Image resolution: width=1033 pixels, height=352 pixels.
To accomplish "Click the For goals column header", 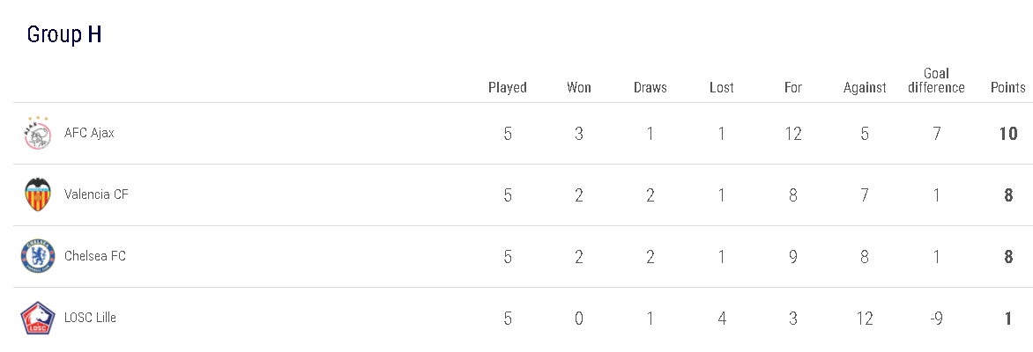I will (x=793, y=87).
